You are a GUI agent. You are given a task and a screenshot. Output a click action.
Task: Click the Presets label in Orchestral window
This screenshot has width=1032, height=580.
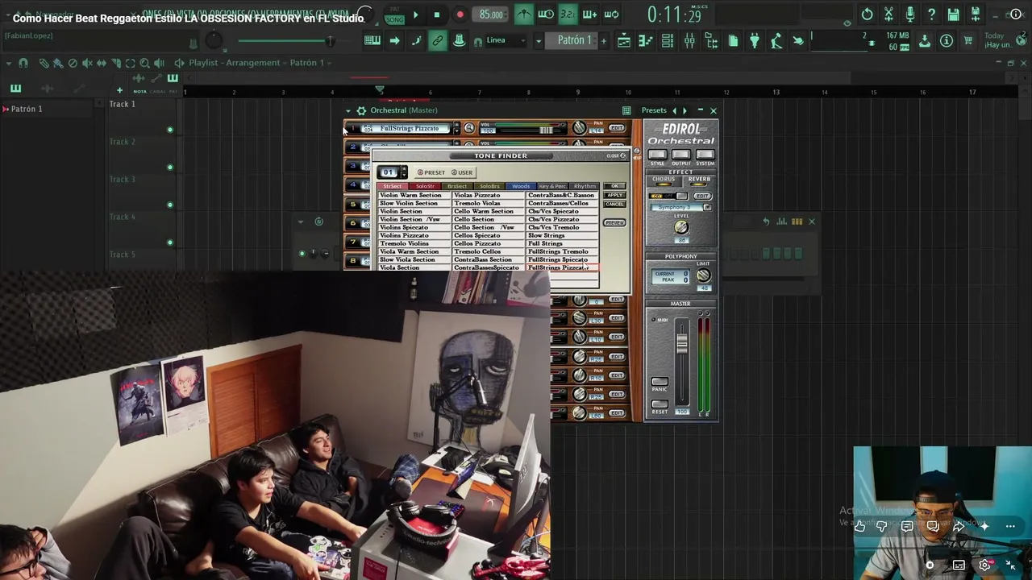pyautogui.click(x=654, y=110)
